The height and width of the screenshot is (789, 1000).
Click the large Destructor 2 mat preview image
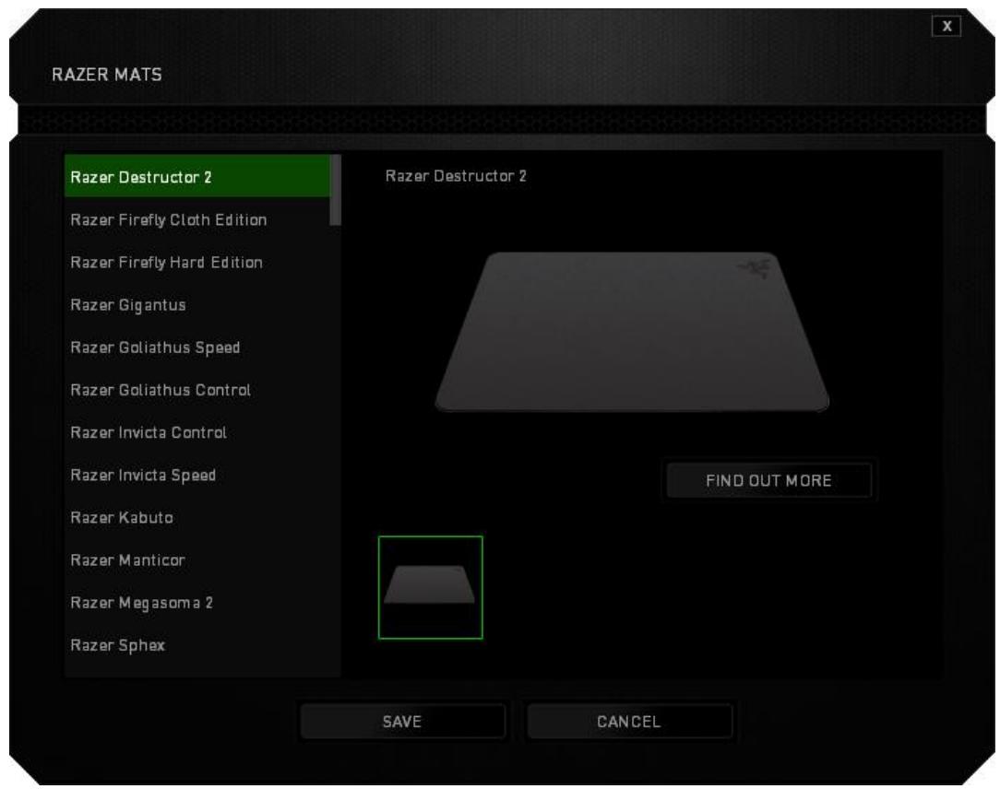pos(632,332)
